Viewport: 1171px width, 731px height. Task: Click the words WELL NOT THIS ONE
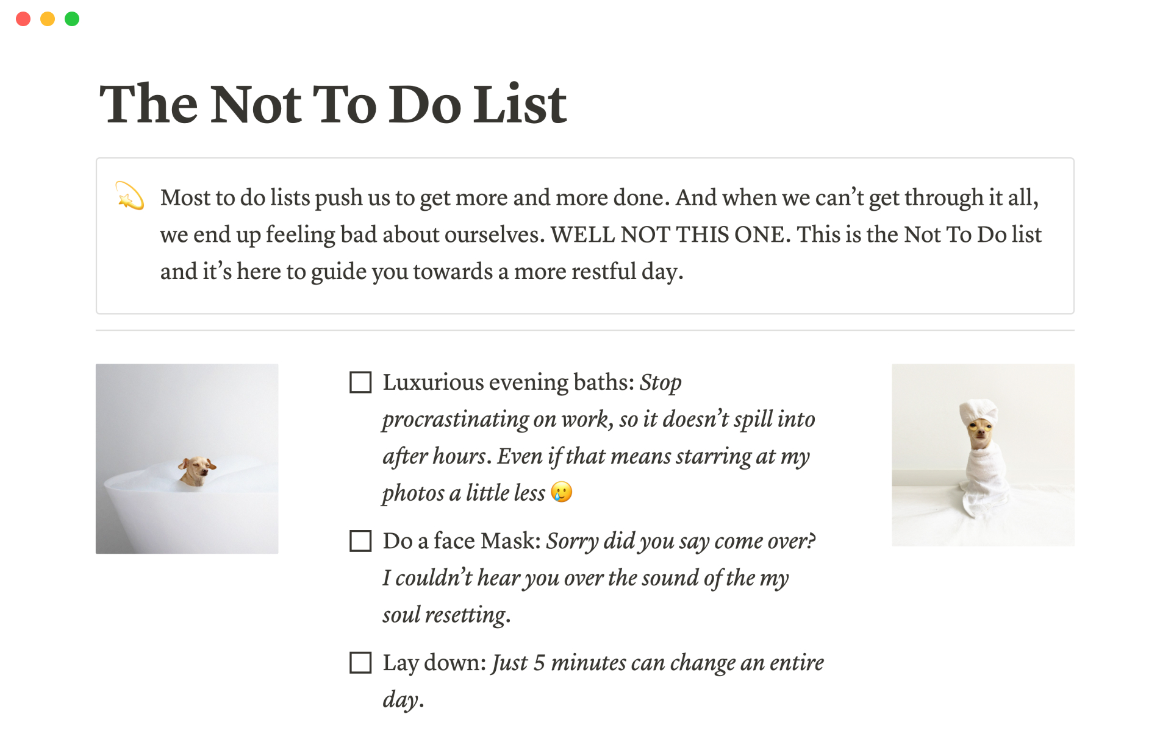[667, 235]
